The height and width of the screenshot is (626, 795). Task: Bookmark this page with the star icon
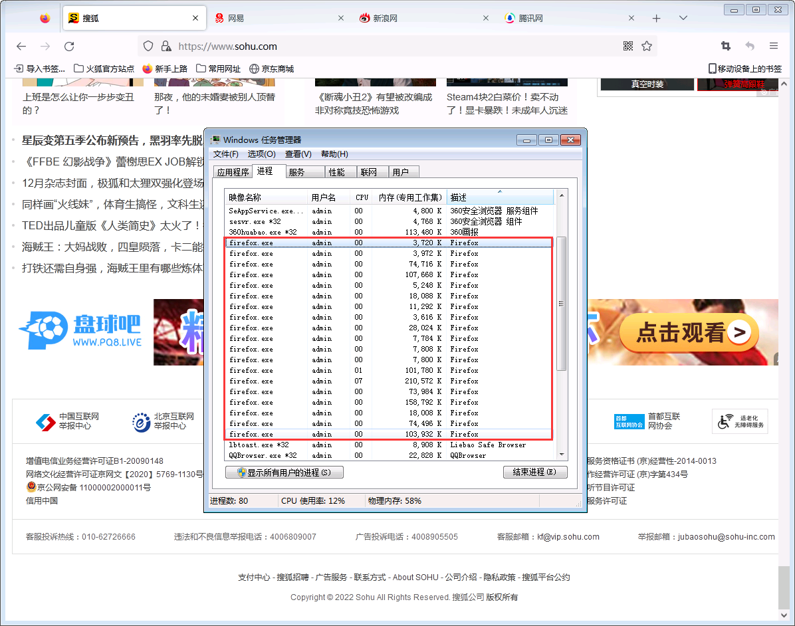[x=647, y=46]
